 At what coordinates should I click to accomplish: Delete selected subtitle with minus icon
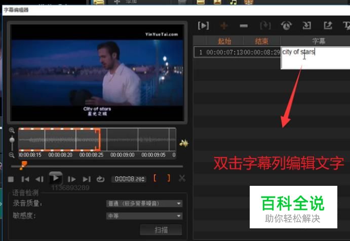pyautogui.click(x=244, y=26)
